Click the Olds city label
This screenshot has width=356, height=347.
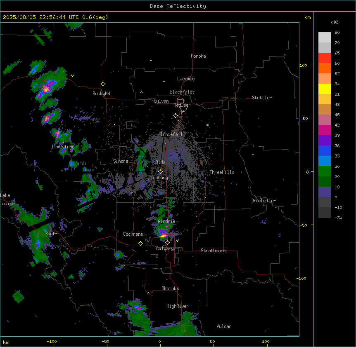(160, 162)
